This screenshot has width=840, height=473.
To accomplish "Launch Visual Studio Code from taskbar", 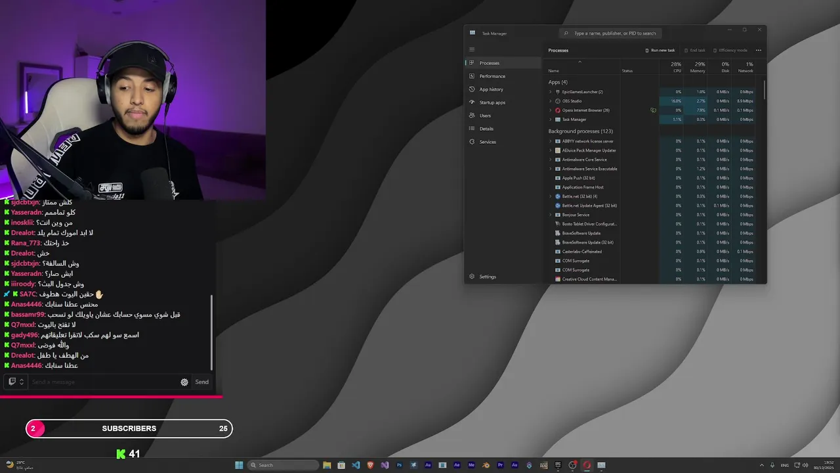I will (x=356, y=465).
